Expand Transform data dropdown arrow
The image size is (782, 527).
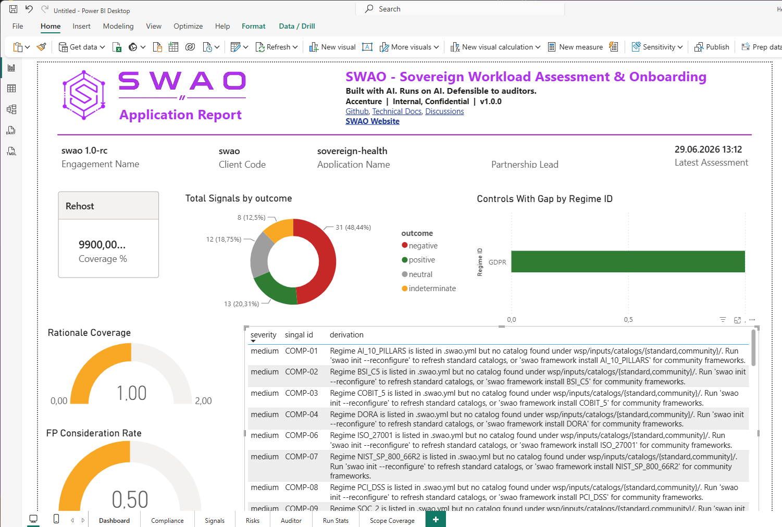coord(246,47)
